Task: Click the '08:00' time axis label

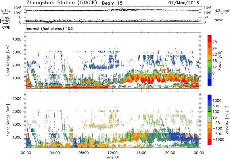Action: tap(84, 153)
